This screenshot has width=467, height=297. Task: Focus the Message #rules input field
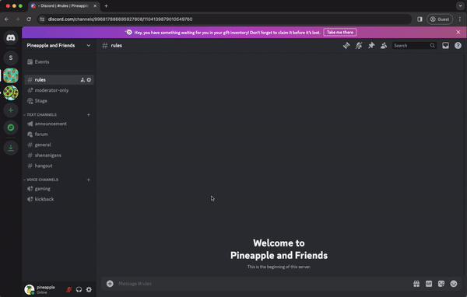tap(262, 284)
